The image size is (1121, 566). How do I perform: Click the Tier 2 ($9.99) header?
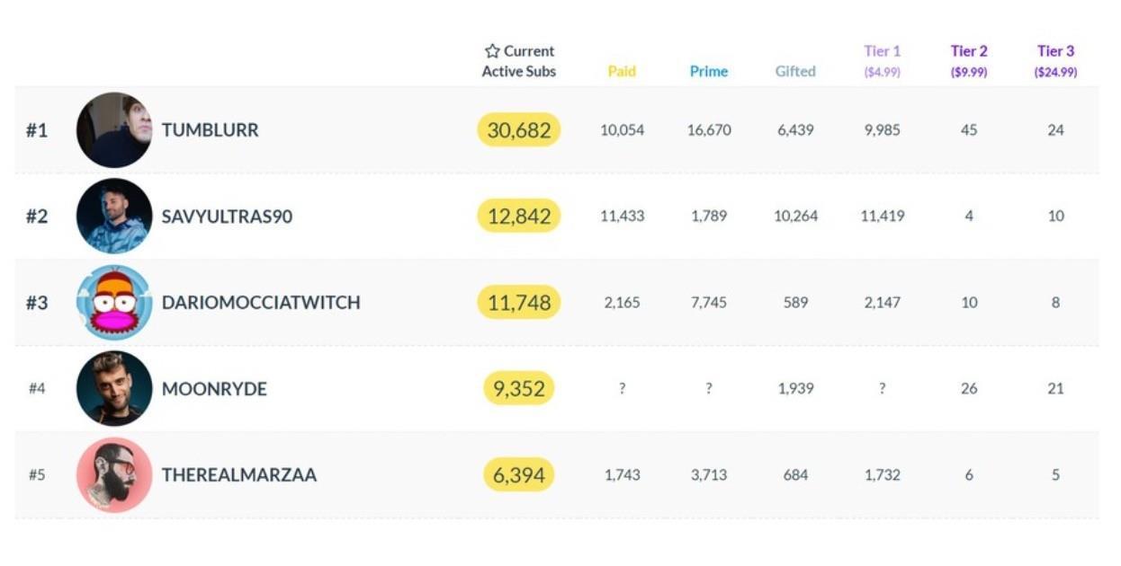(x=969, y=61)
